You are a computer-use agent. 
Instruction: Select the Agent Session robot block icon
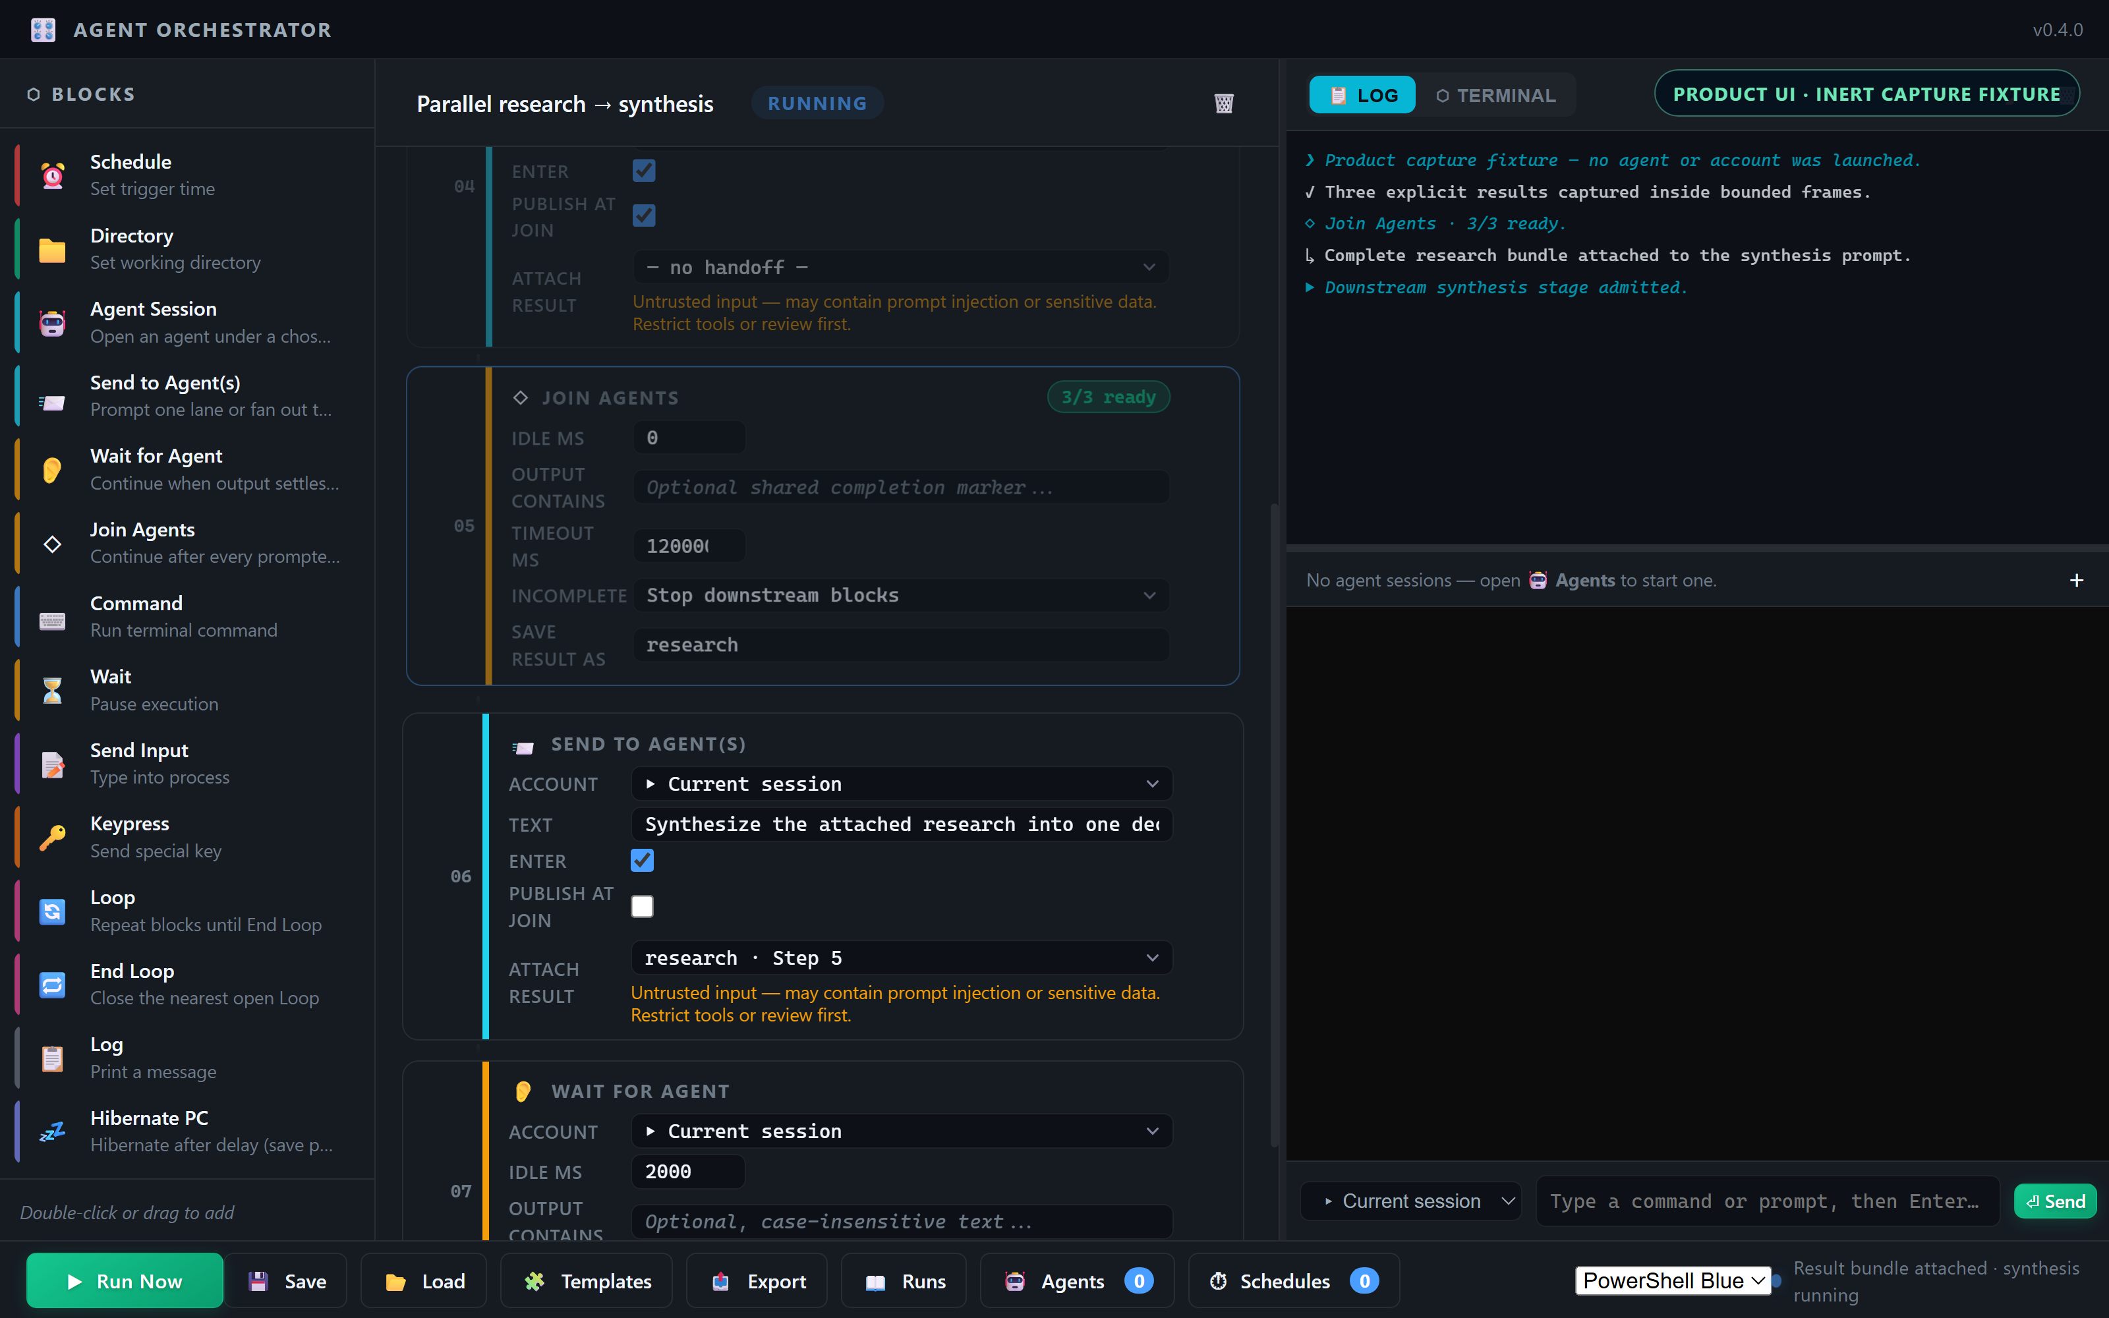(52, 322)
